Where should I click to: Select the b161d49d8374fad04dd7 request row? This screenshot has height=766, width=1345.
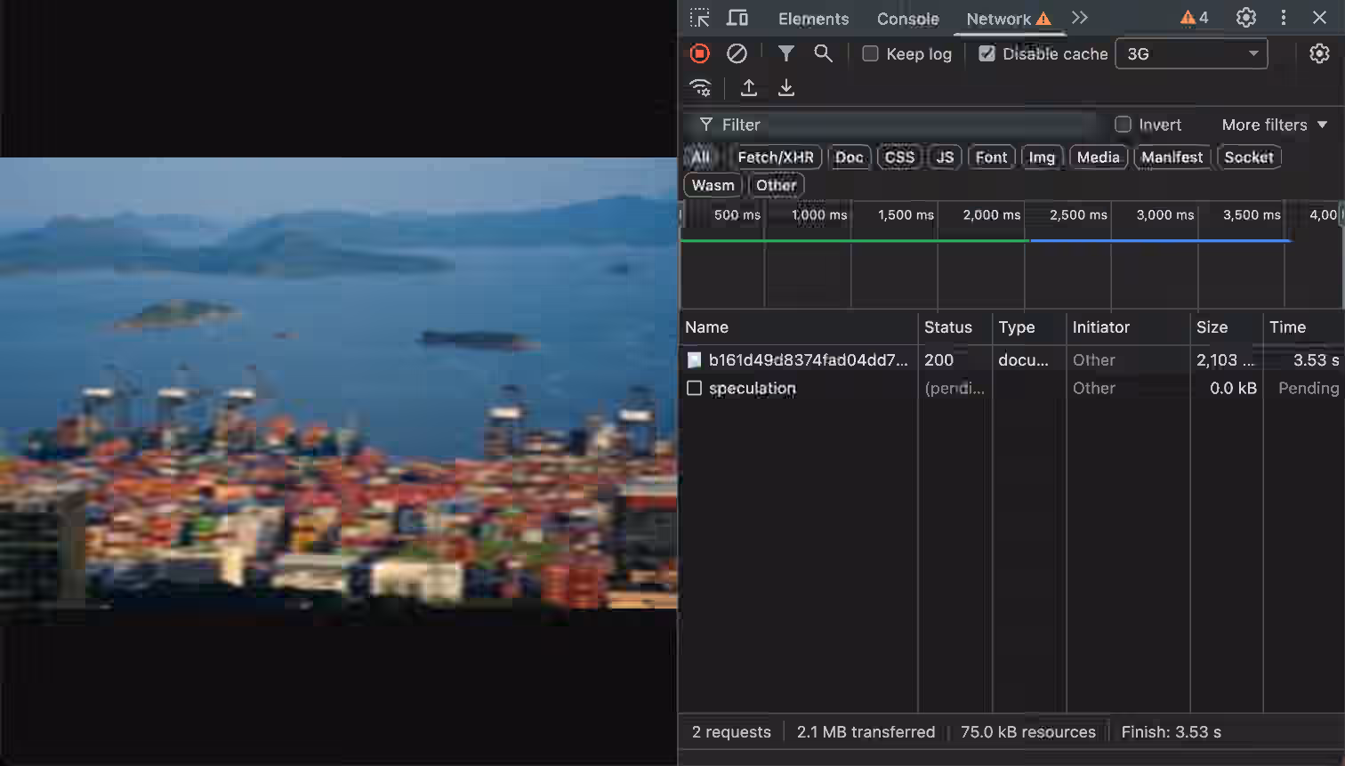tap(1011, 360)
